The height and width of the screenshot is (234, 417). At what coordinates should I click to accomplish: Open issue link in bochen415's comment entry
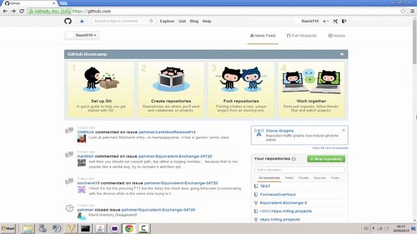pos(181,183)
